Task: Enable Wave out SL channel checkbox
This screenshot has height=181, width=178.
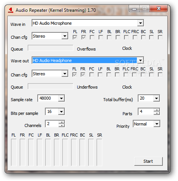Action: point(152,75)
